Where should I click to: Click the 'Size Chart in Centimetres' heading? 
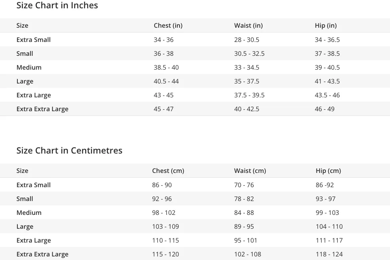(69, 150)
